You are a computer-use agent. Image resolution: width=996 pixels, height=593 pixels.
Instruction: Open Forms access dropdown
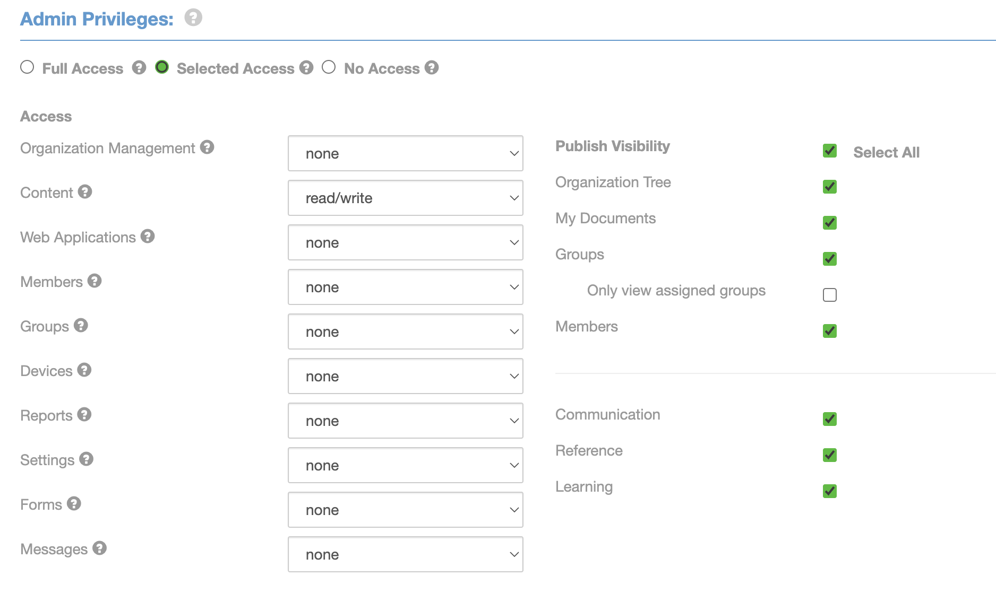coord(406,510)
